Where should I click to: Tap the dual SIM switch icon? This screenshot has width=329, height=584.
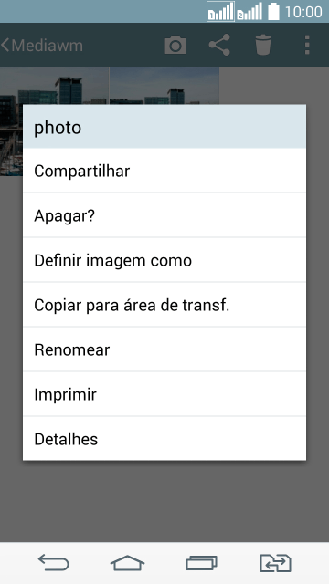click(x=275, y=563)
